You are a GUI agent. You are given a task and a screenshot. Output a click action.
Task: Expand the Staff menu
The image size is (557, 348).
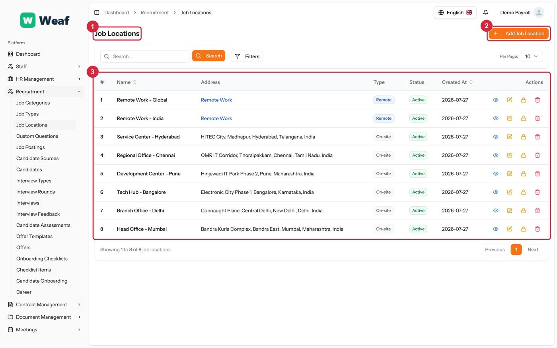[x=45, y=66]
